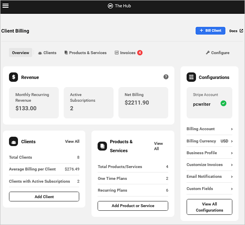Click the Average Billing per Client row
The image size is (245, 225).
44,169
